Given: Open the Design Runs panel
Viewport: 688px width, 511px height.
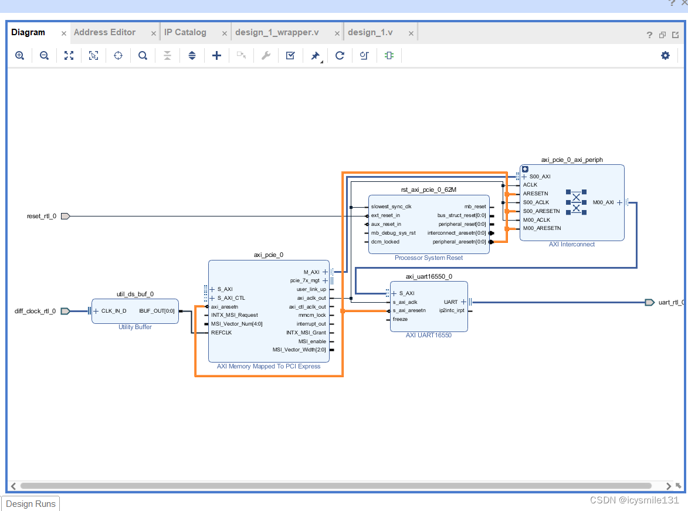Looking at the screenshot, I should click(x=30, y=503).
